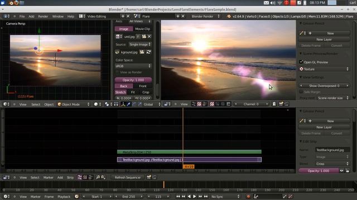This screenshot has width=357, height=200.
Task: Toggle the timeline range preview clock icon
Action: (x=77, y=196)
